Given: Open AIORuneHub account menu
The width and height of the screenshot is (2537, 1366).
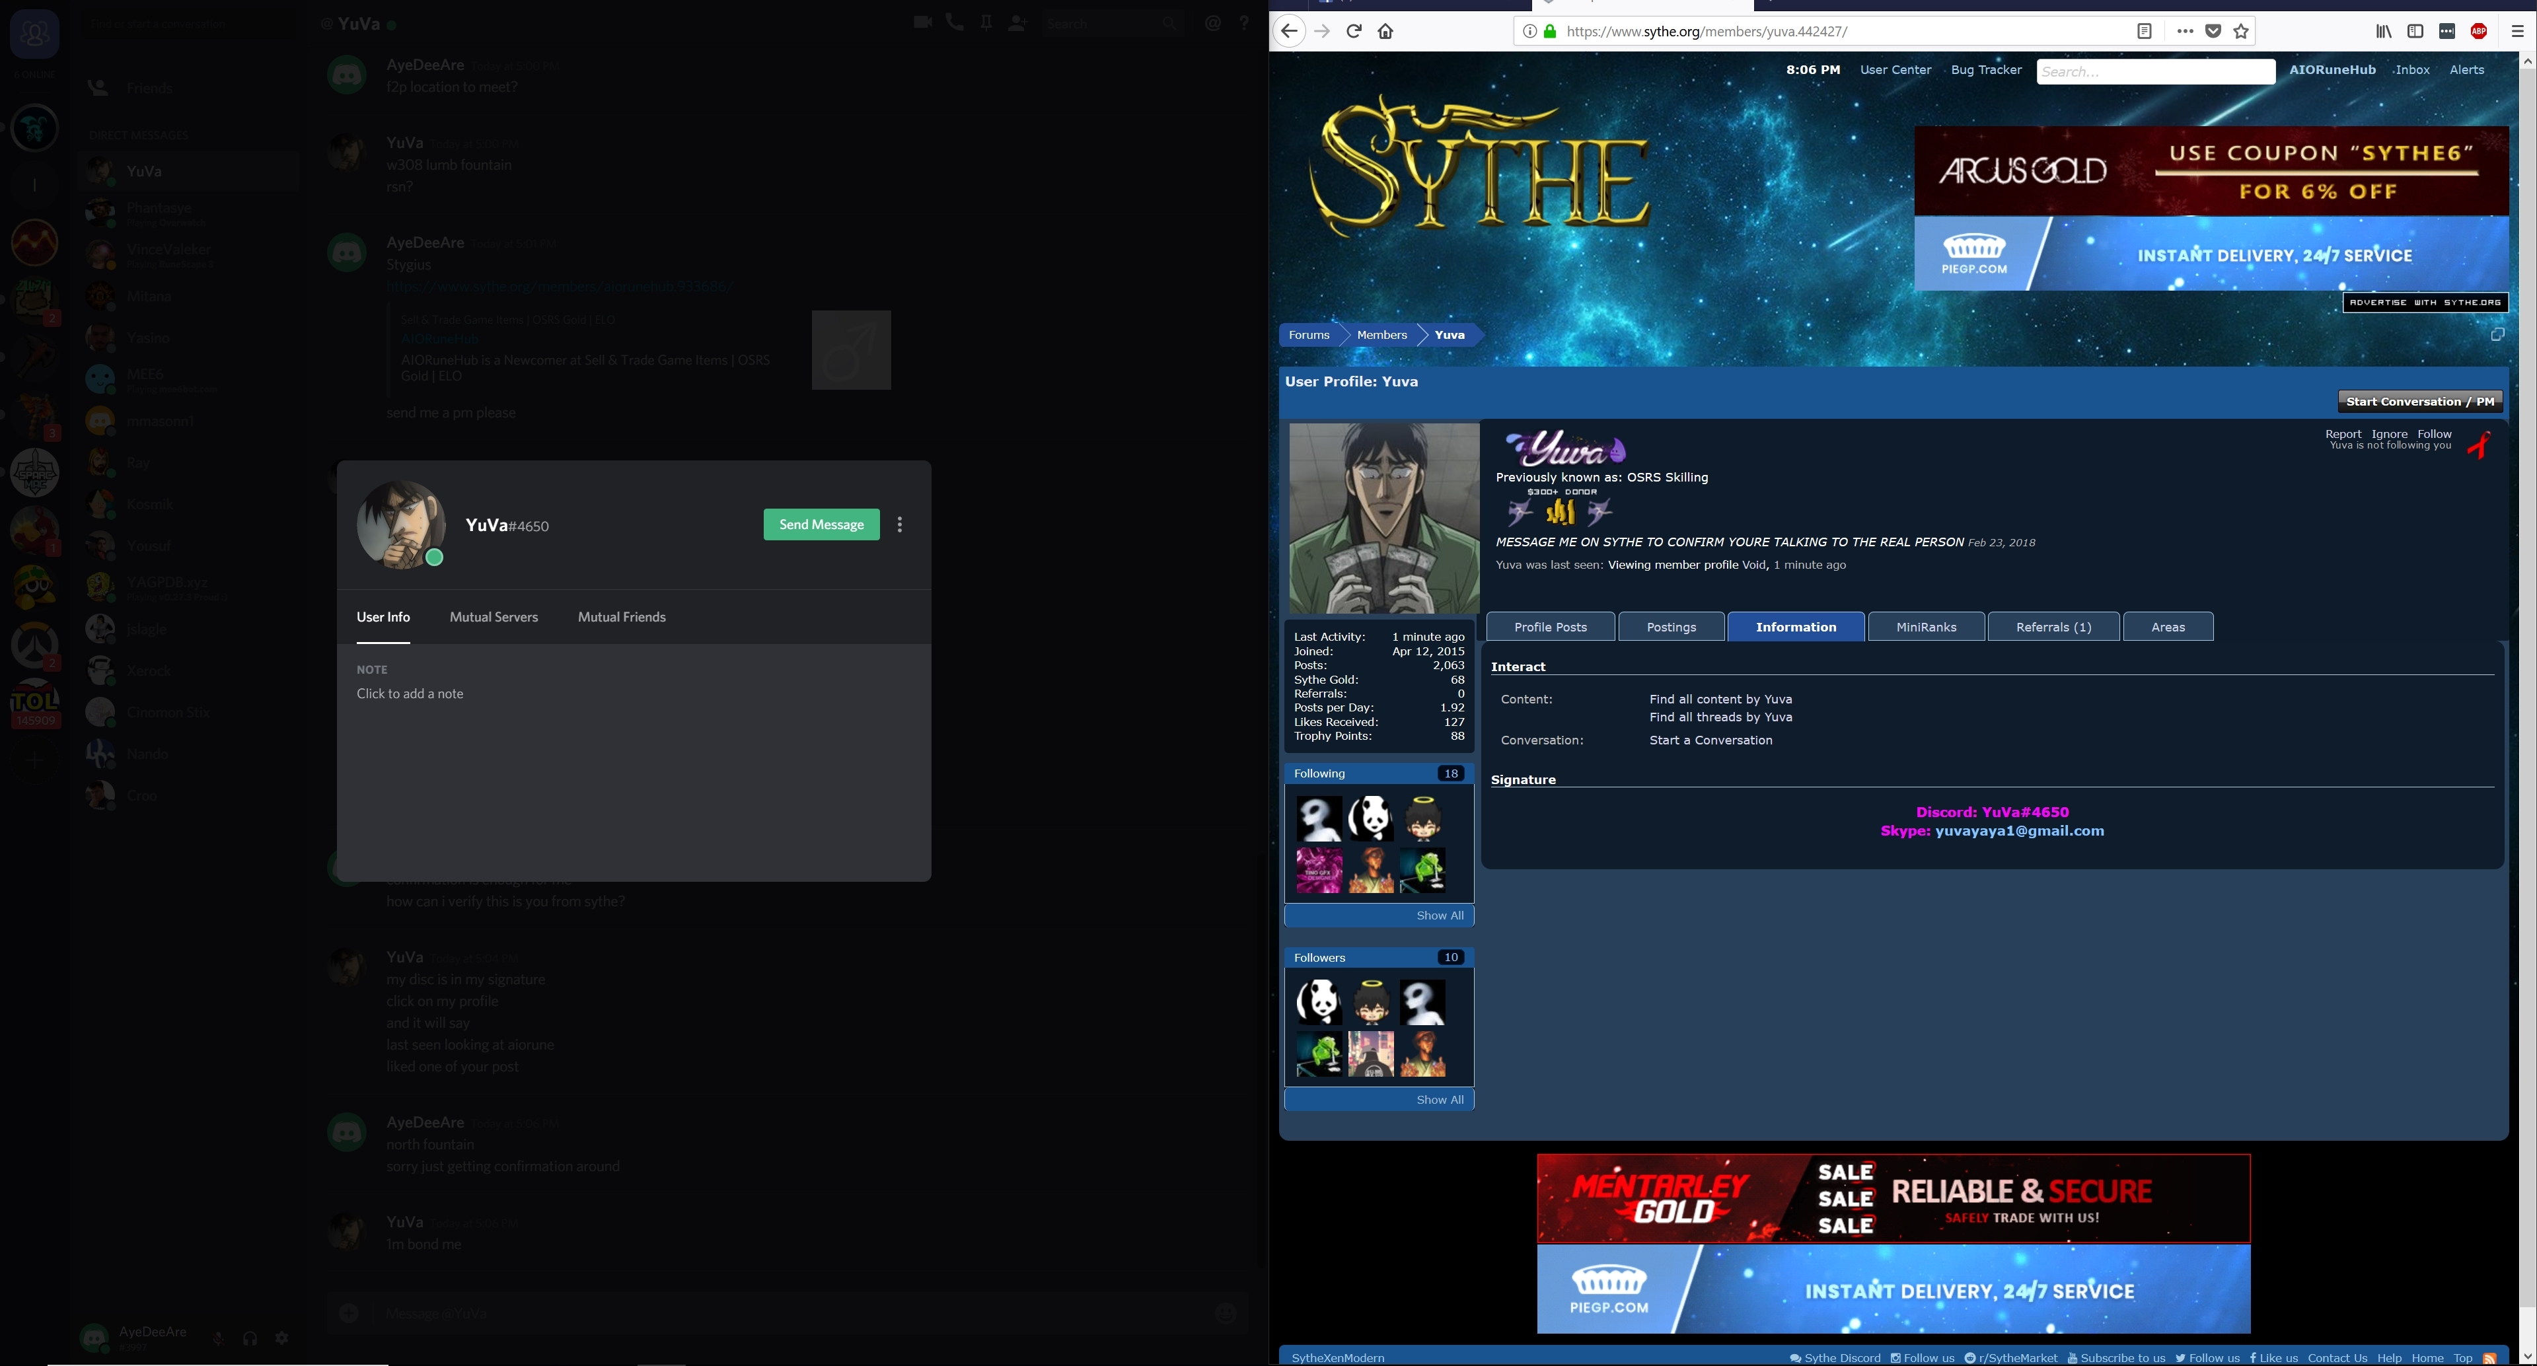Looking at the screenshot, I should tap(2332, 70).
